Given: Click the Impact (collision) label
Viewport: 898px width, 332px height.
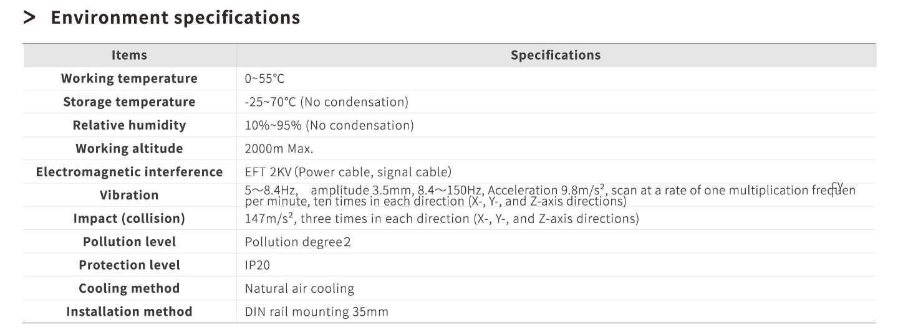Looking at the screenshot, I should click(129, 219).
